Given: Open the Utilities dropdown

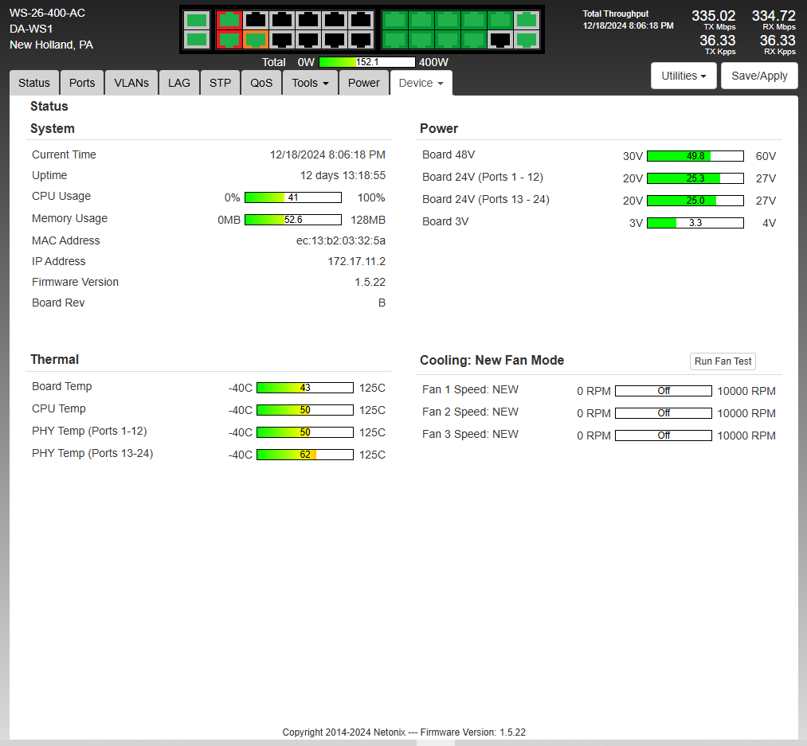Looking at the screenshot, I should point(684,76).
